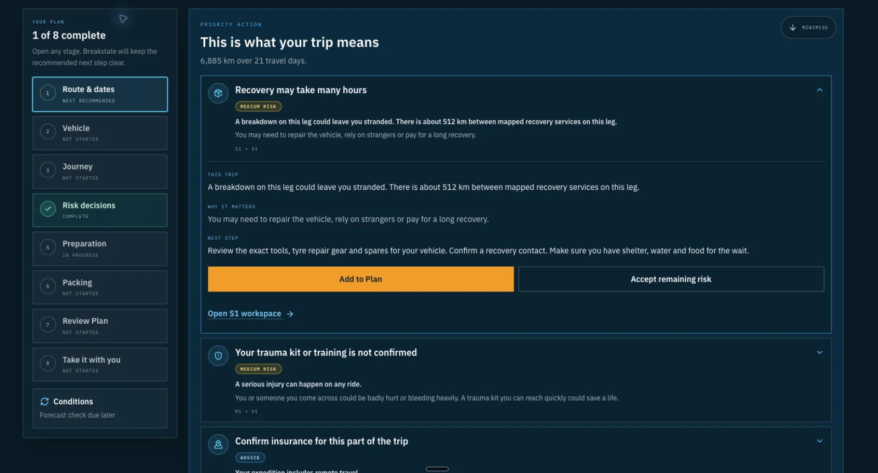878x473 pixels.
Task: Go to the Packing stage
Action: click(x=100, y=287)
